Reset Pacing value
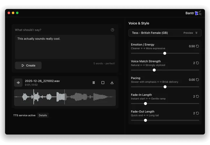The image size is (210, 145). (197, 80)
